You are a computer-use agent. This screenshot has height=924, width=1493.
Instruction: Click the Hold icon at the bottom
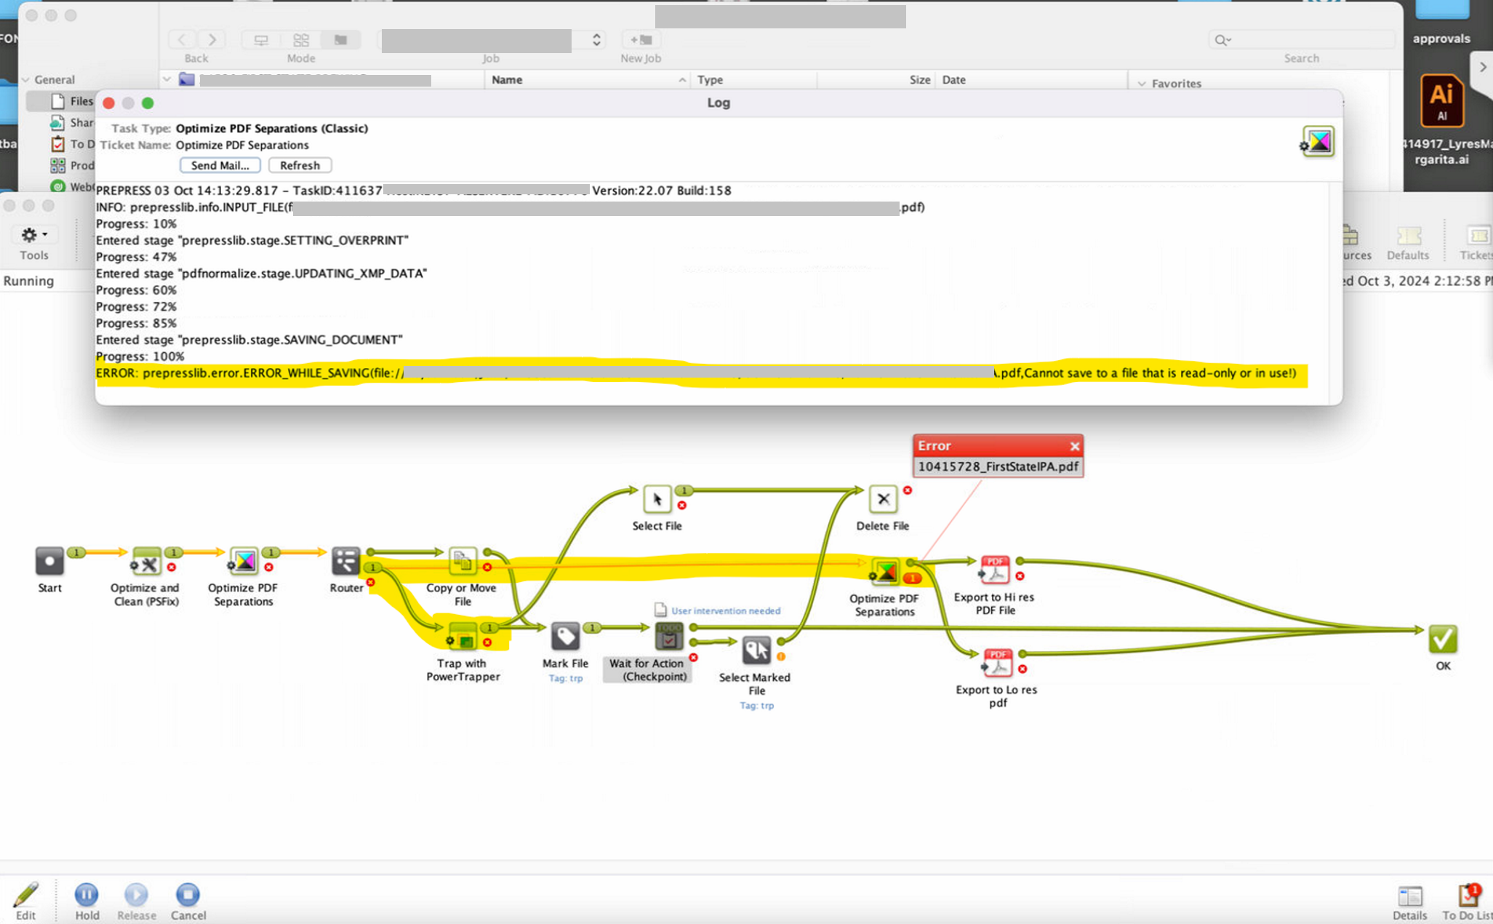click(87, 894)
